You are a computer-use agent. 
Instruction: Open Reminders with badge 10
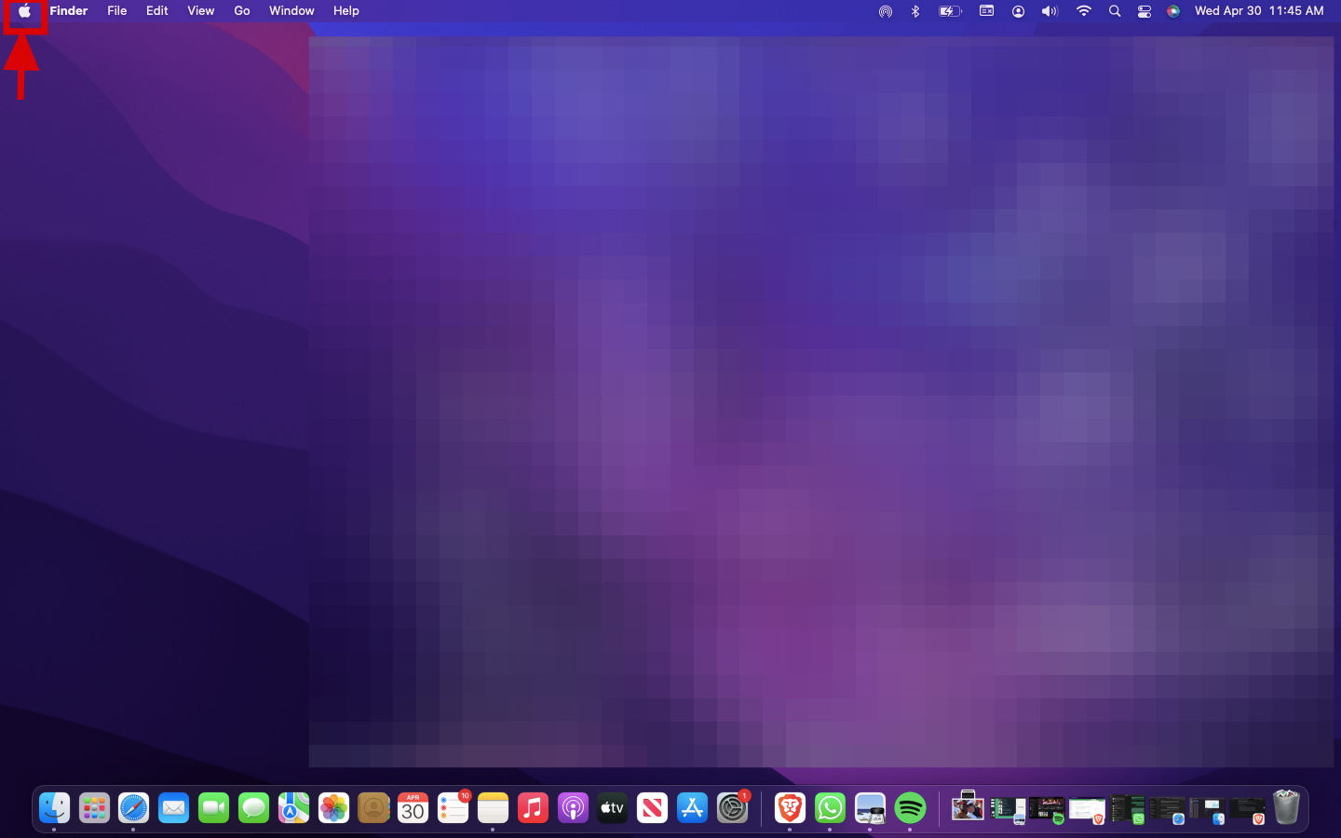point(454,807)
